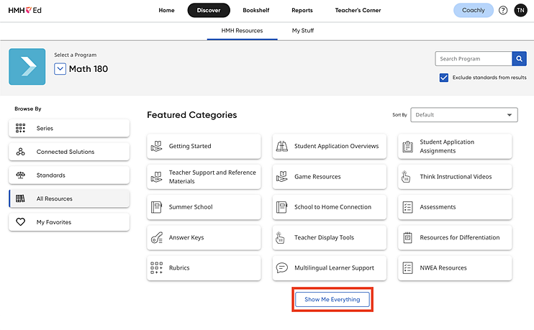
Task: Click the School to Home Connection icon
Action: pyautogui.click(x=281, y=207)
